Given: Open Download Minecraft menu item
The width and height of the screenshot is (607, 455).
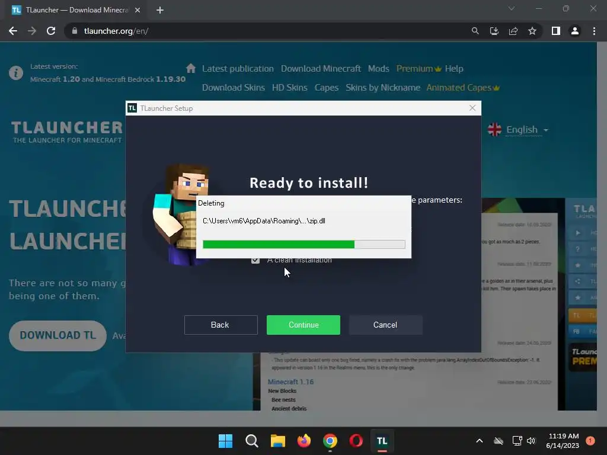Looking at the screenshot, I should (321, 69).
